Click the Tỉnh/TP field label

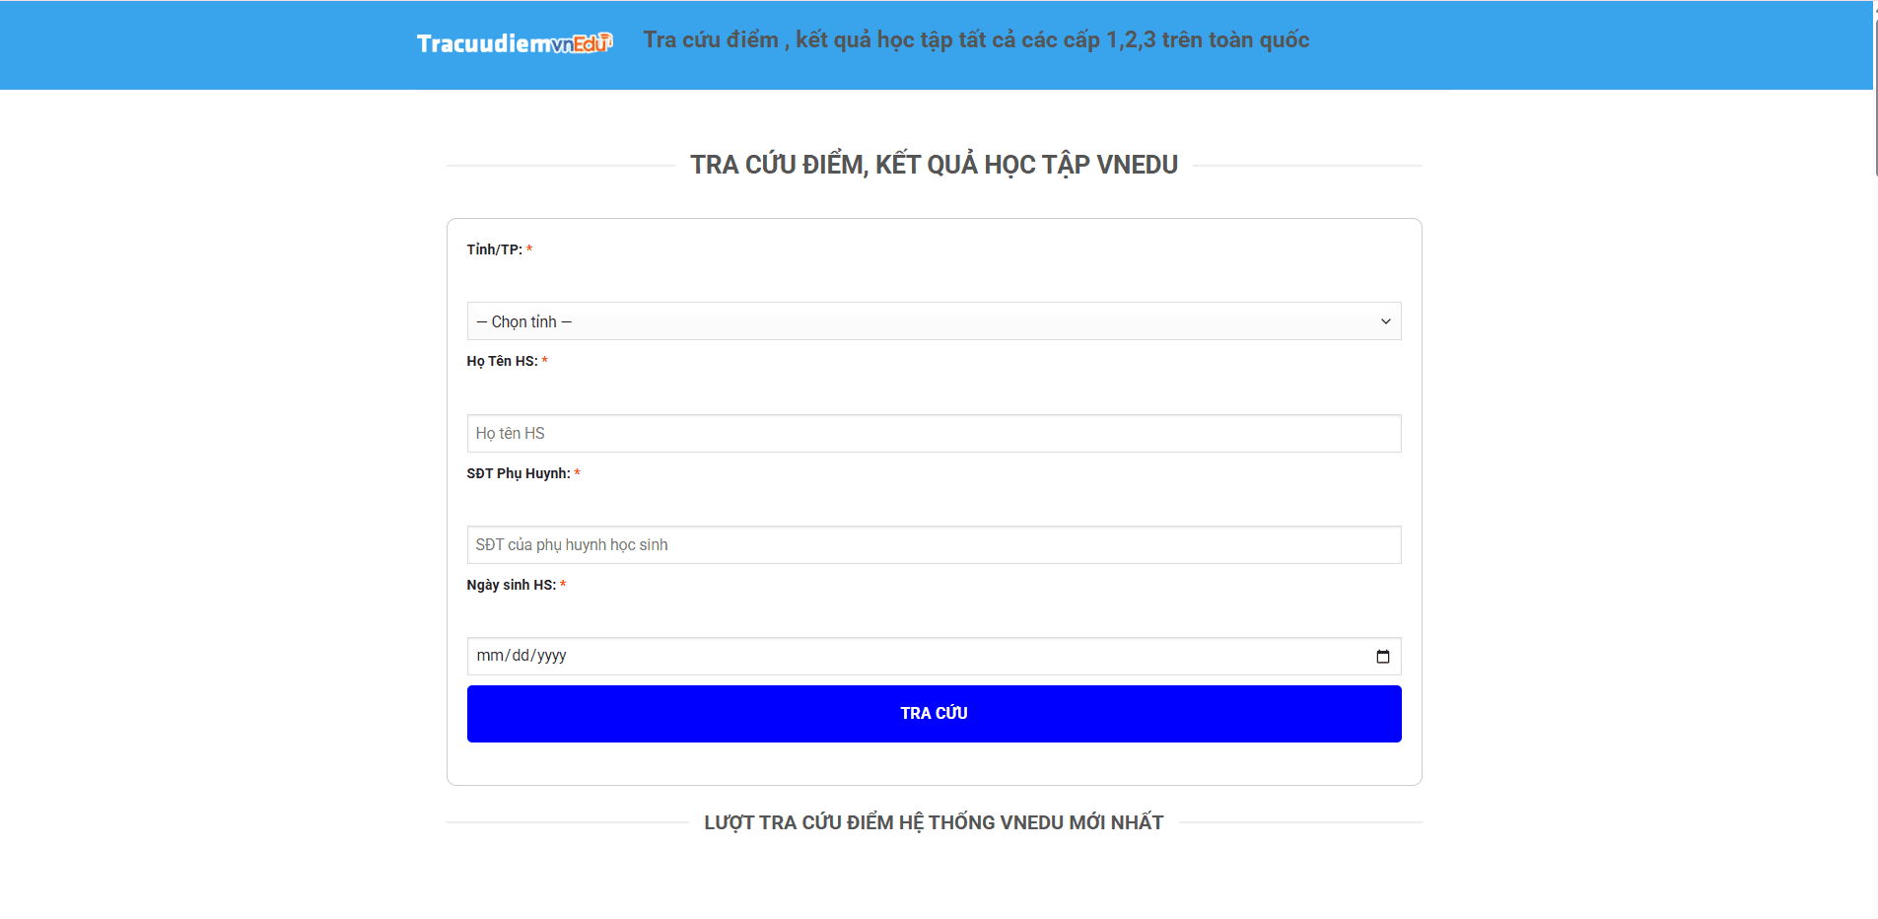coord(494,249)
